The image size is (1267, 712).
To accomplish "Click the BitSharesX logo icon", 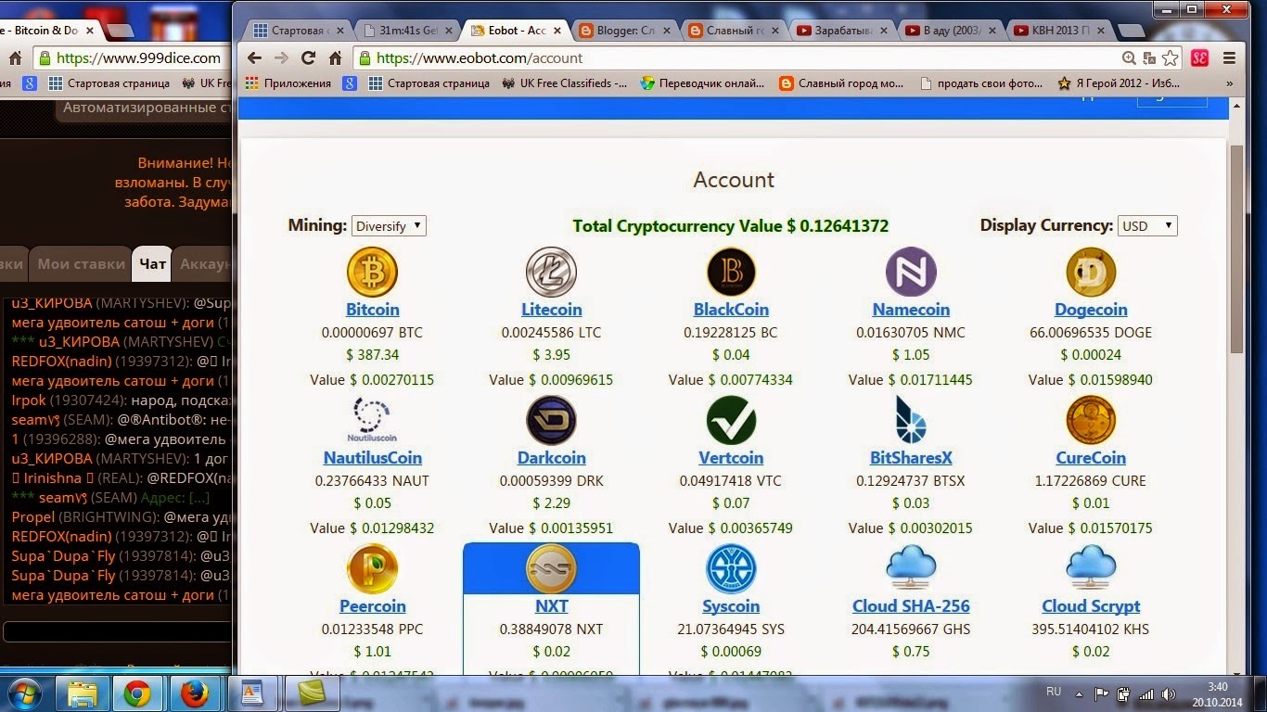I will [911, 420].
